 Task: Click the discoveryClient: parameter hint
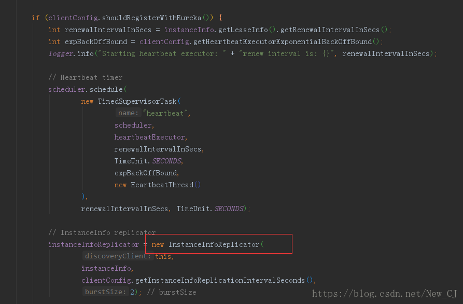point(118,256)
